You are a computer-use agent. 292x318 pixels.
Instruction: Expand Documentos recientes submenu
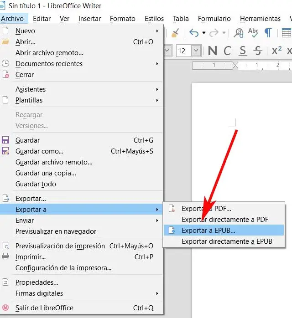point(82,64)
